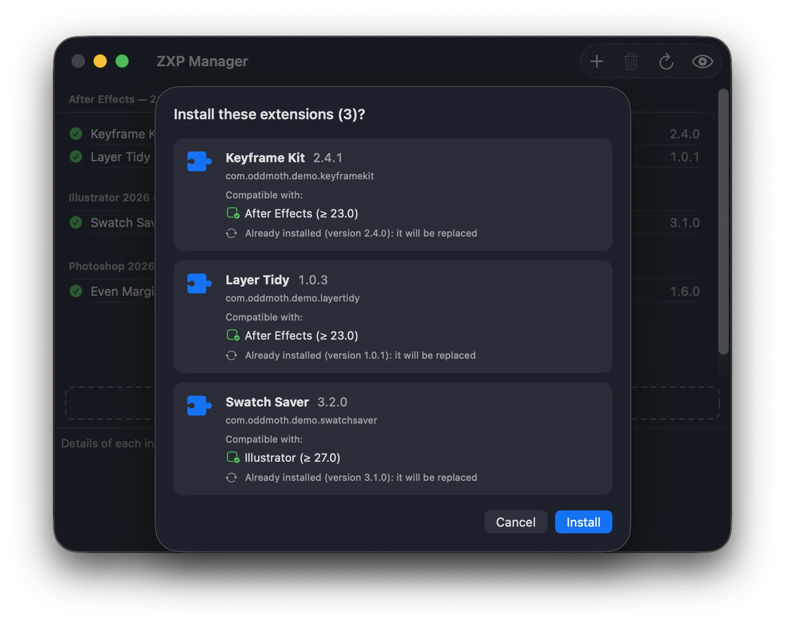Click replace arrows icon for version 2.4.0
Screen dimensions: 785x623
231,233
